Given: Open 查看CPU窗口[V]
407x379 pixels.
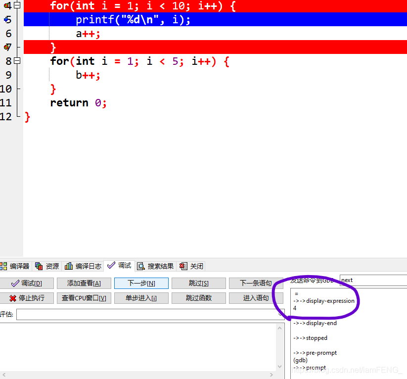Looking at the screenshot, I should tap(84, 298).
